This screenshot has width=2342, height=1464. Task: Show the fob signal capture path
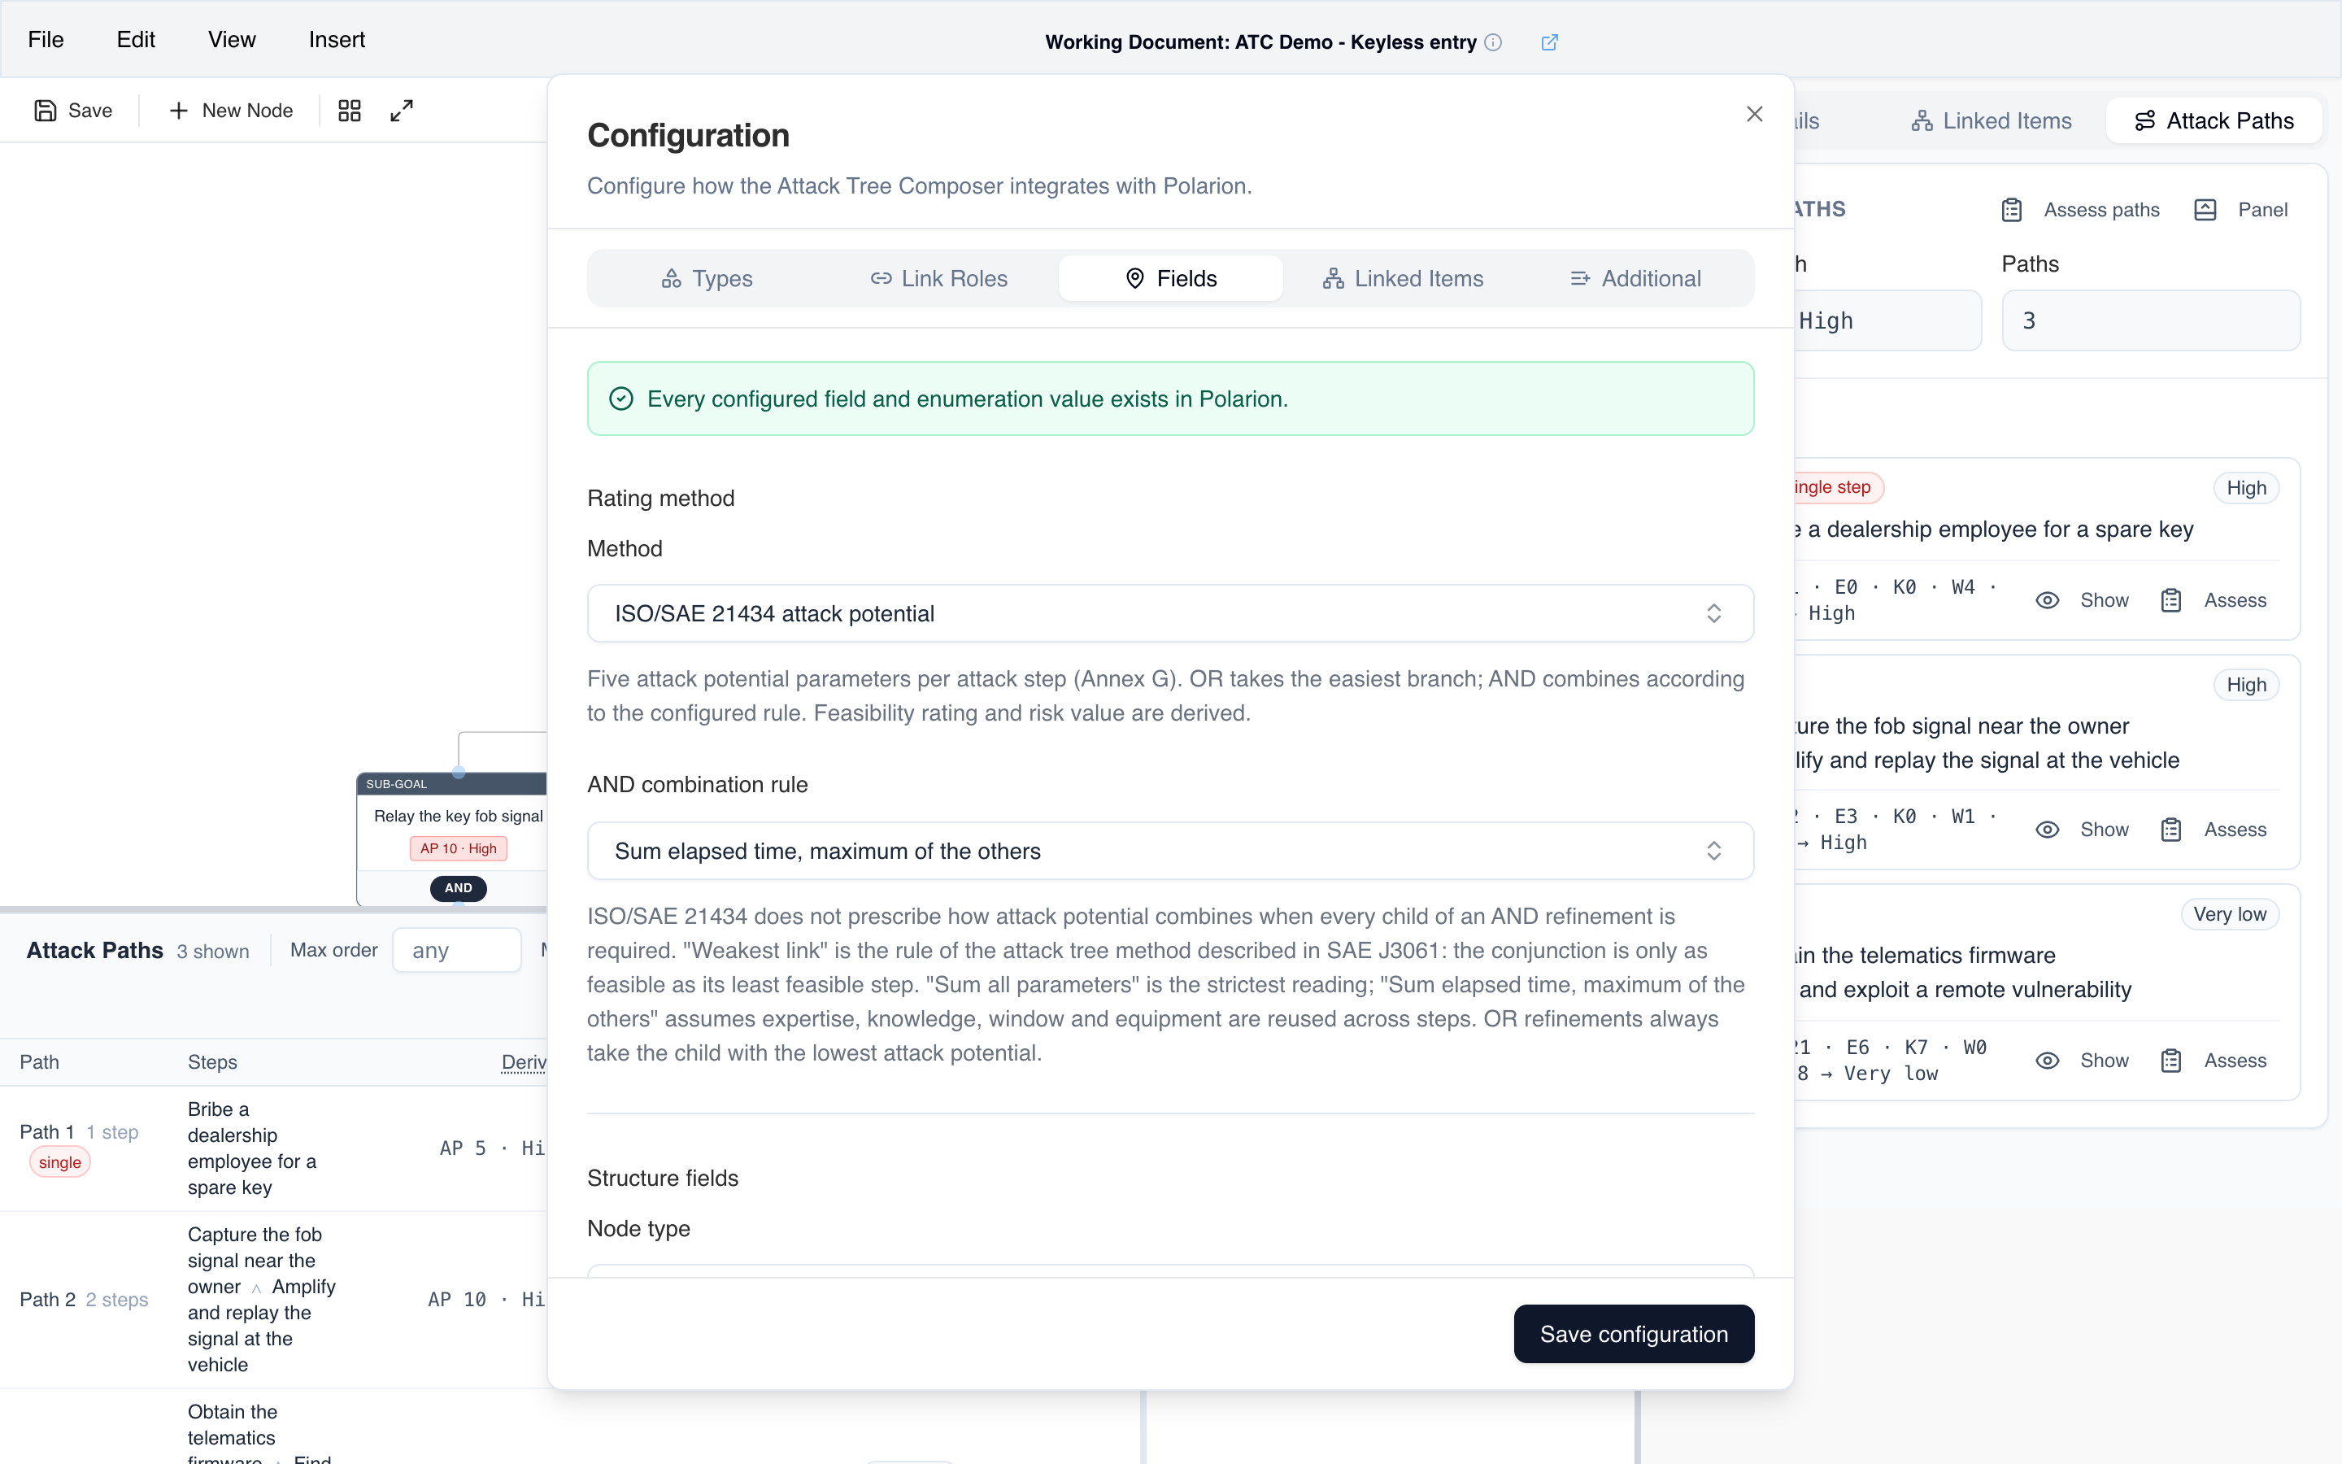(x=2082, y=830)
